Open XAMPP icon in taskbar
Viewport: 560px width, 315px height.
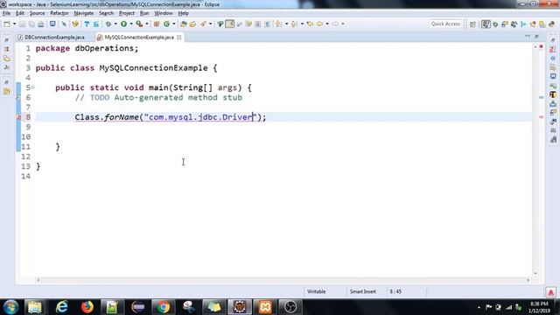coord(265,307)
